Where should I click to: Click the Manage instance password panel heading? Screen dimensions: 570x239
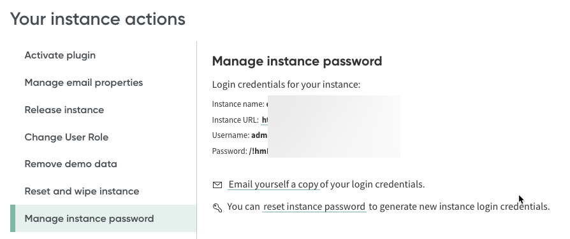pyautogui.click(x=297, y=61)
